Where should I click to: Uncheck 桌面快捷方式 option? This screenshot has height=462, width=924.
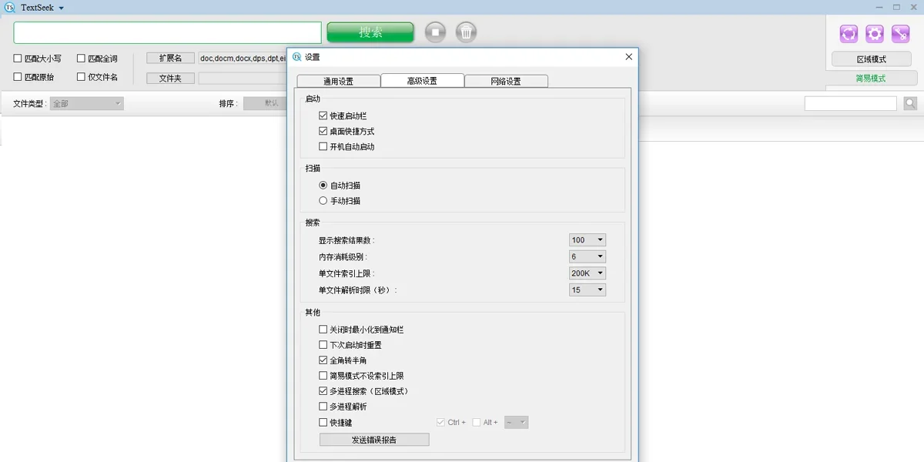pyautogui.click(x=323, y=131)
